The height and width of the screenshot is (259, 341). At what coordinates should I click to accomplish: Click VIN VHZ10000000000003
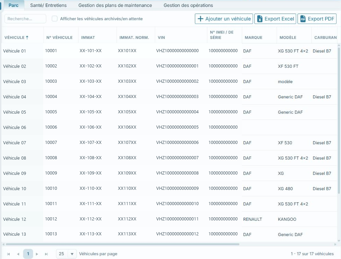click(177, 97)
